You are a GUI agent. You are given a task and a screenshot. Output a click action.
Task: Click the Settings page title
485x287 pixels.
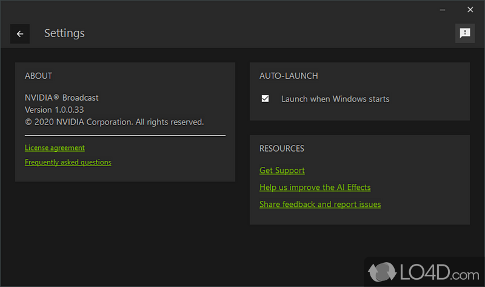click(x=64, y=33)
